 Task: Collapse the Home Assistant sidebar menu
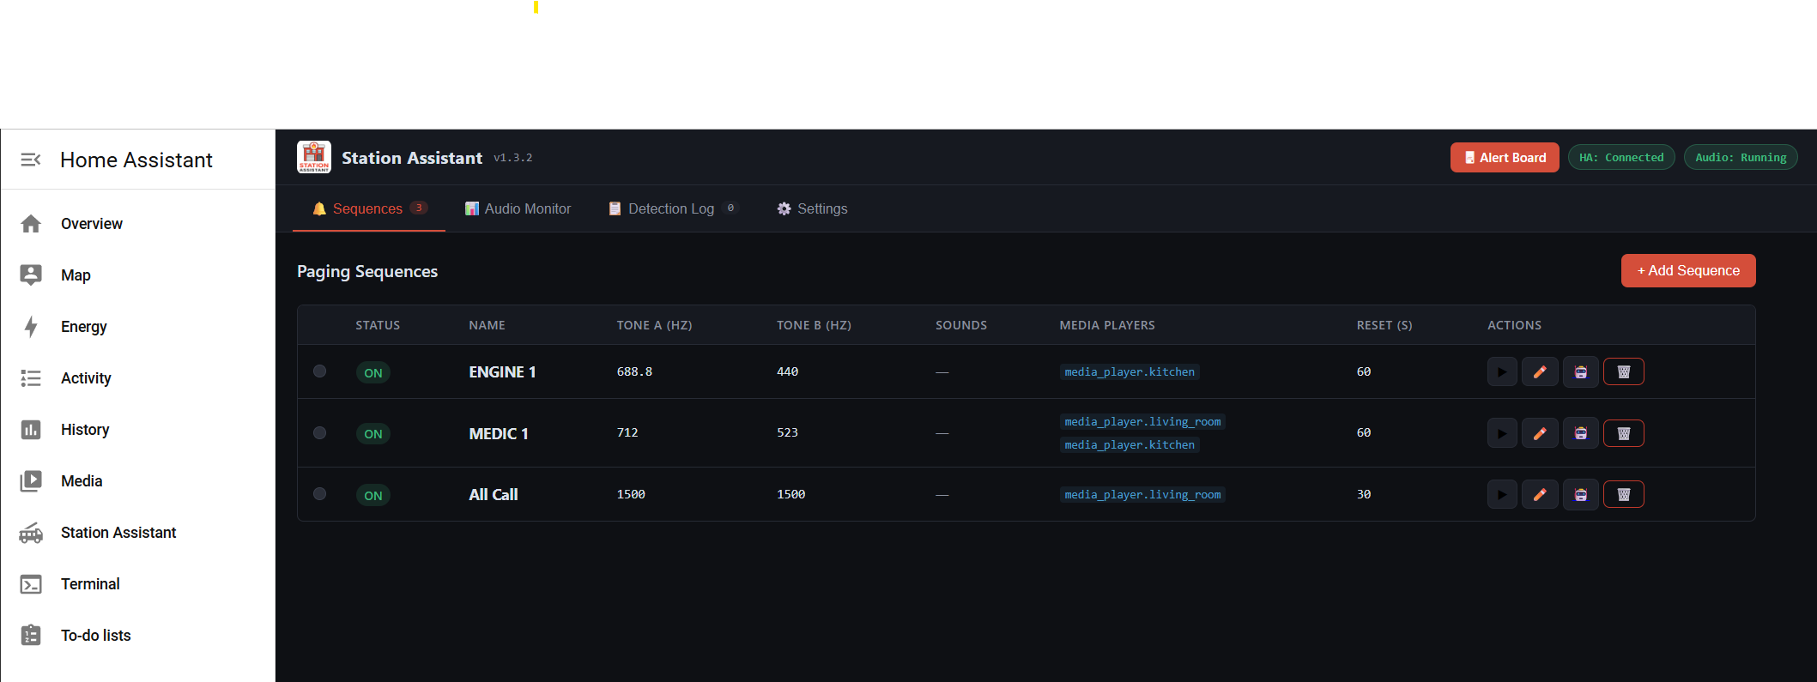[31, 160]
